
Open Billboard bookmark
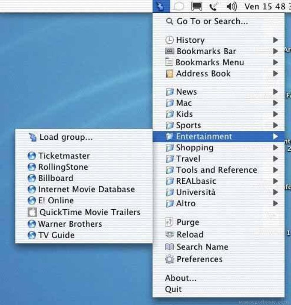[x=56, y=179]
